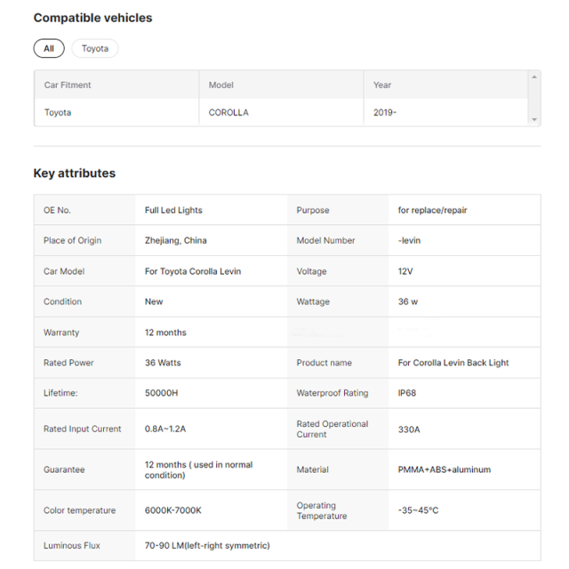Click the 12 months used in normal condition value
Image resolution: width=569 pixels, height=569 pixels.
[x=198, y=470]
